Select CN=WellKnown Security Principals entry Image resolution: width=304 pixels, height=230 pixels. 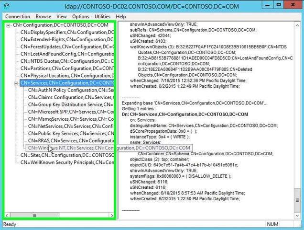[67, 162]
